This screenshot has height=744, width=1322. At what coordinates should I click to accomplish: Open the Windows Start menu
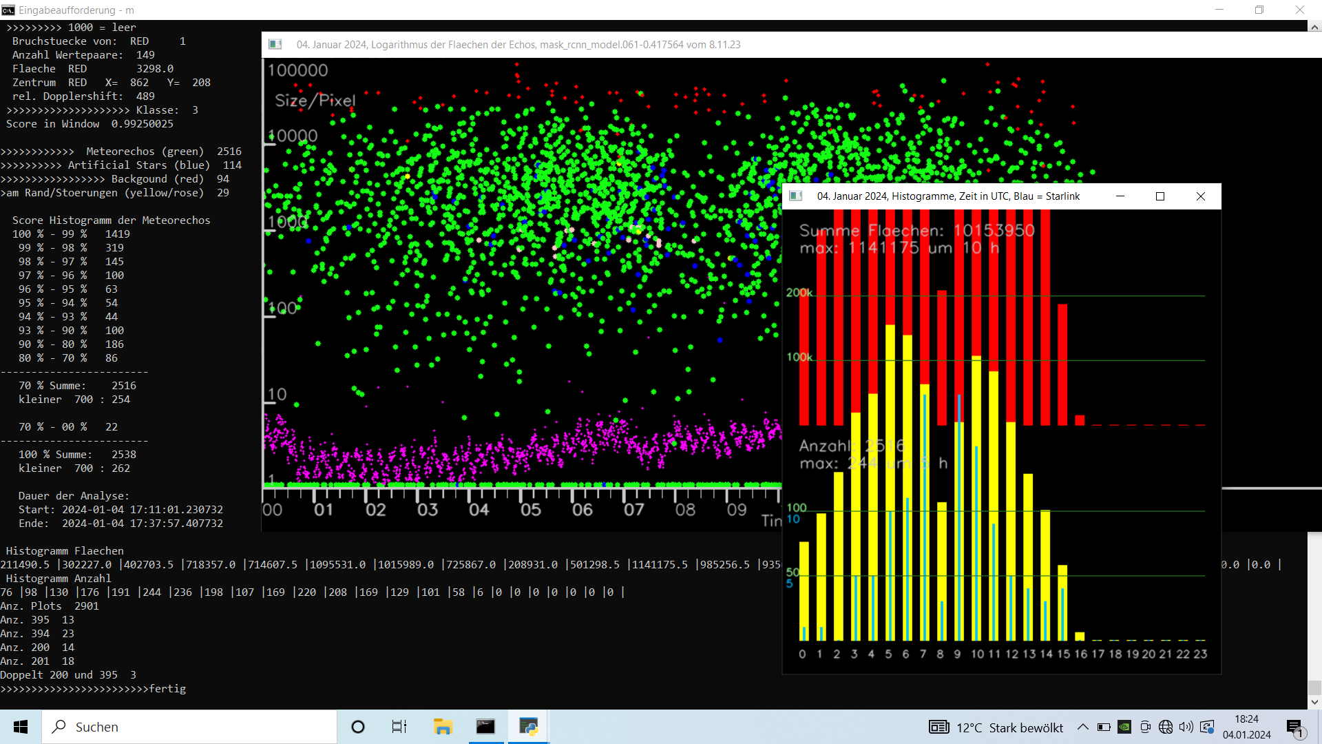[x=21, y=727]
